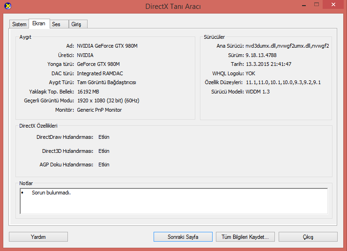This screenshot has height=251, width=347.
Task: Click the DirectX Tanı Aracı window title
Action: 173,7
